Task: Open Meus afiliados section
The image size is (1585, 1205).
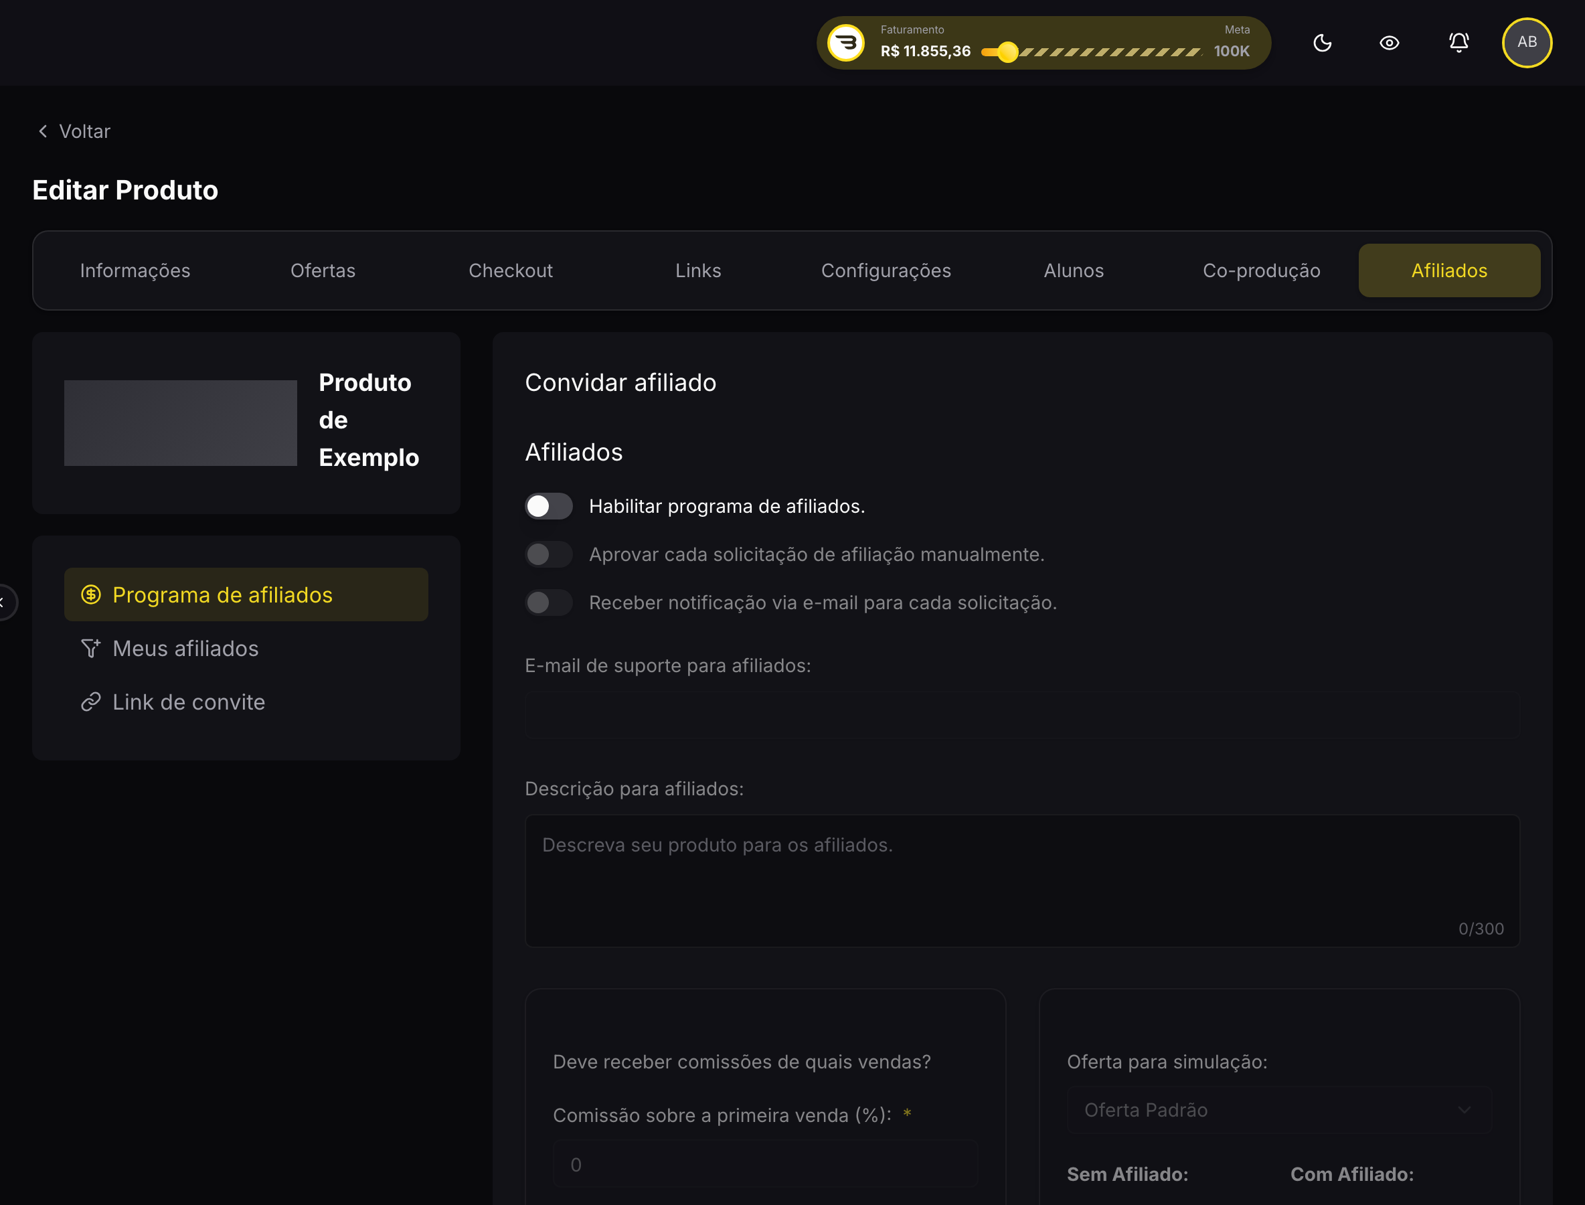Action: point(246,649)
